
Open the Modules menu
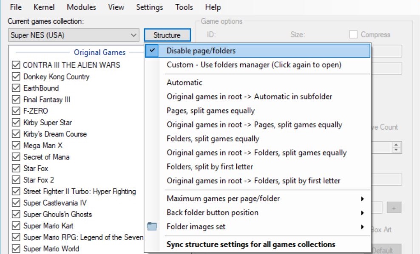point(81,7)
